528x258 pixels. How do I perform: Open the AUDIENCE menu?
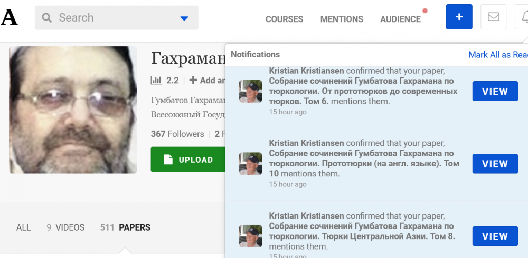[400, 19]
